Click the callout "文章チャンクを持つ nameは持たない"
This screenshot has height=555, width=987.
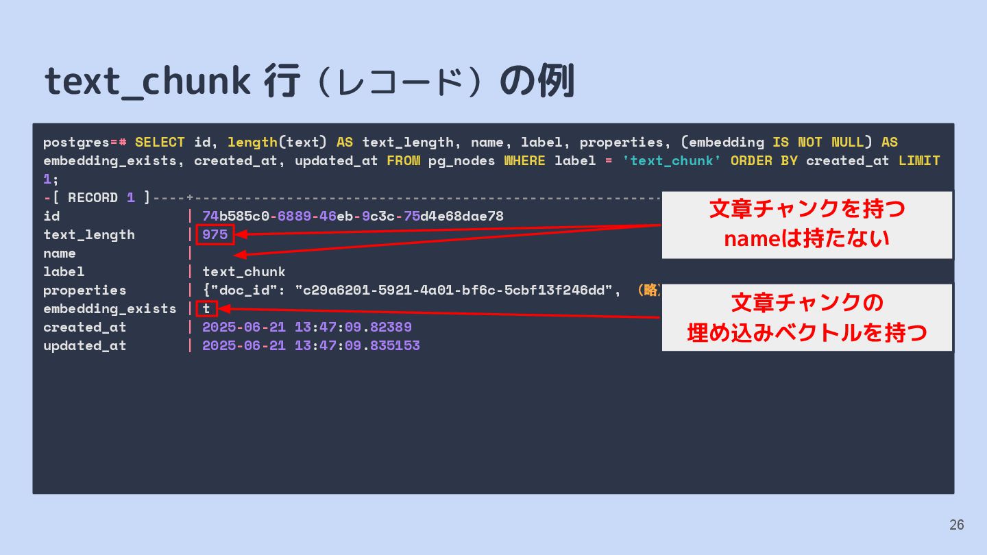(807, 224)
